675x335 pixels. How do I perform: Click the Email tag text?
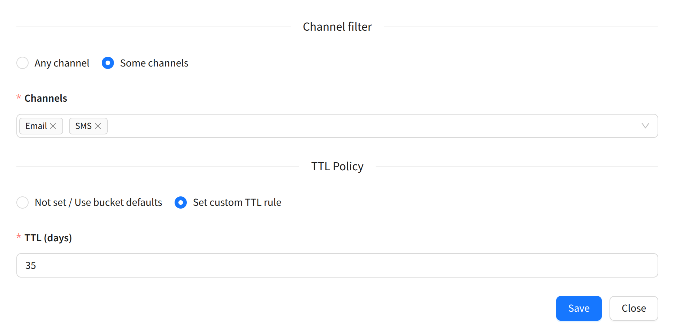[x=36, y=126]
